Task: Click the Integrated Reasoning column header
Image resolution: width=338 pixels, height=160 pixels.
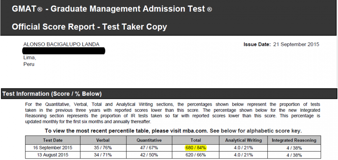Action: tap(294, 140)
